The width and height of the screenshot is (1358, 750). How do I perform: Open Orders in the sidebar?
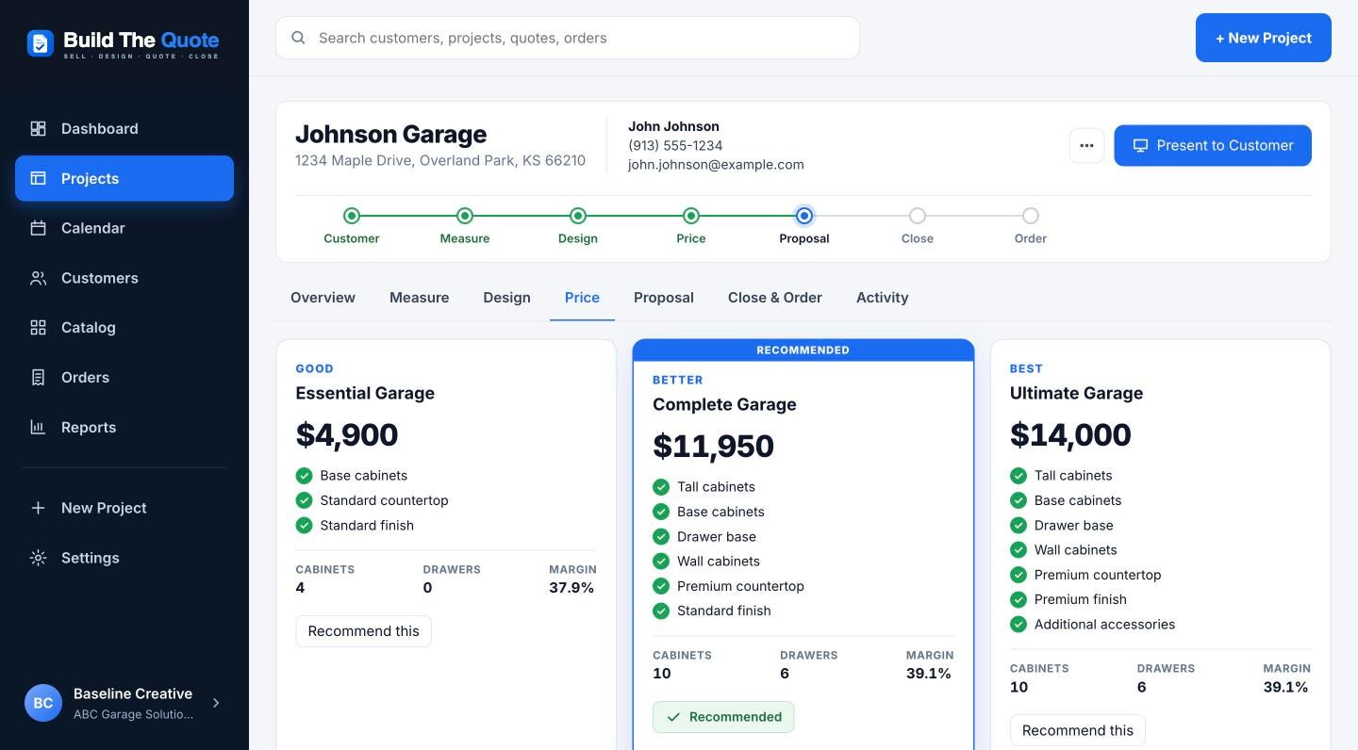pyautogui.click(x=124, y=378)
